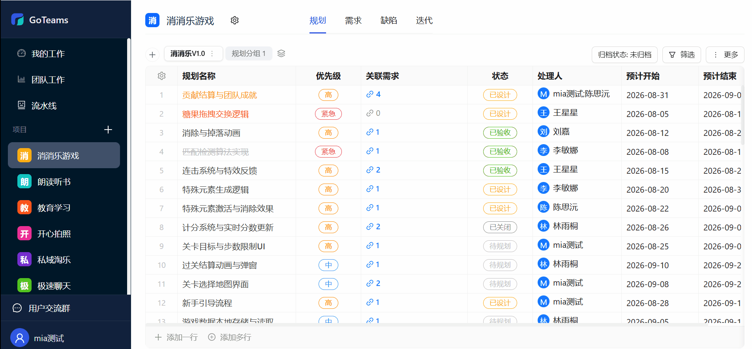Screen dimensions: 752x349
Task: Click start date 2026-08-20 for 特殊元素生成逻辑
Action: tap(647, 189)
